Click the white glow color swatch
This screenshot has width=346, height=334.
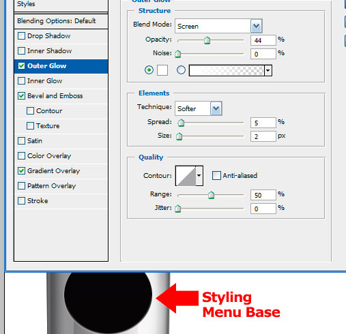click(x=162, y=70)
